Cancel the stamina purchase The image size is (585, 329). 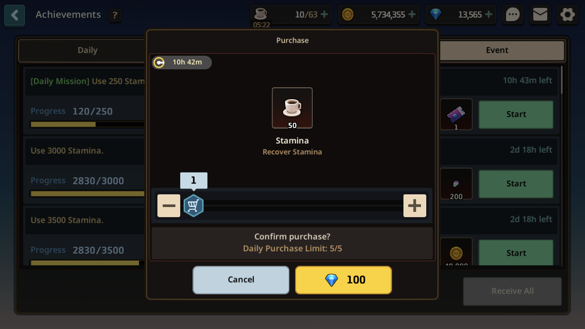point(241,280)
